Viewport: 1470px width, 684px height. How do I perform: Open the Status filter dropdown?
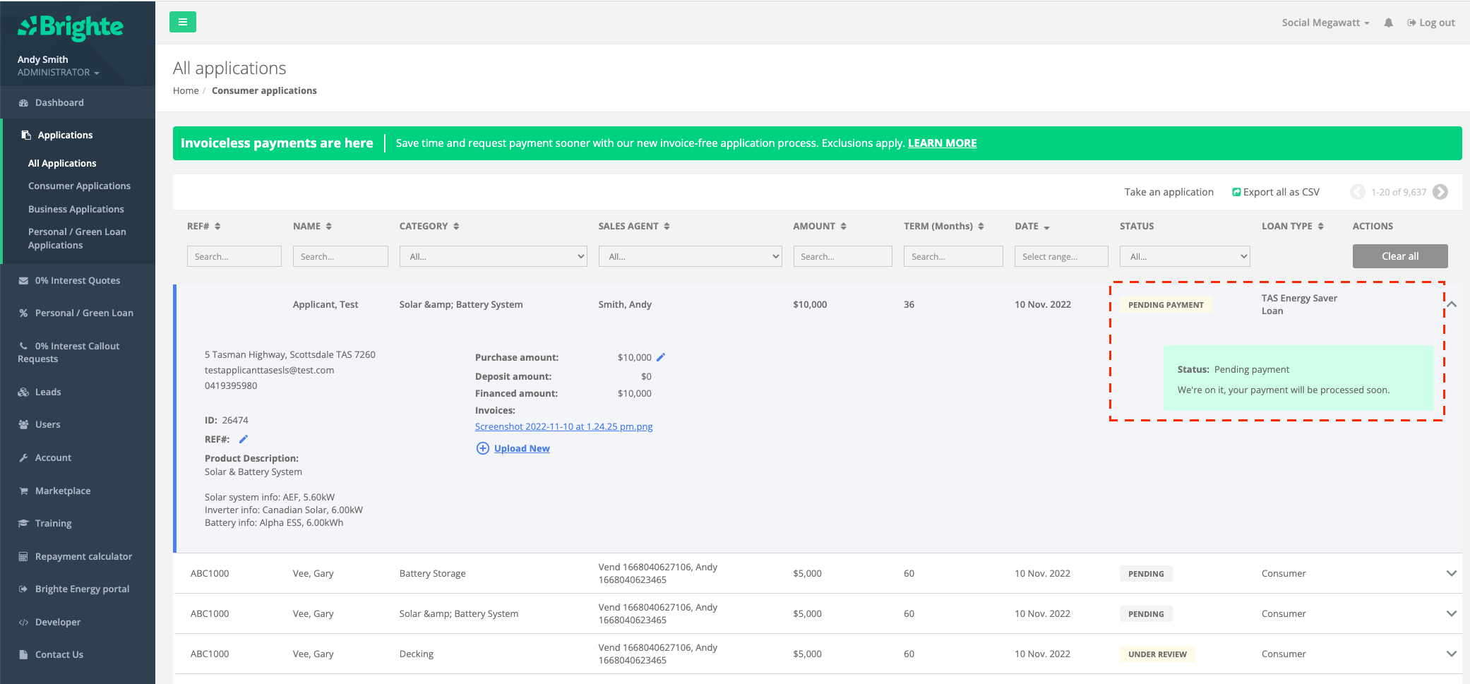click(x=1184, y=256)
